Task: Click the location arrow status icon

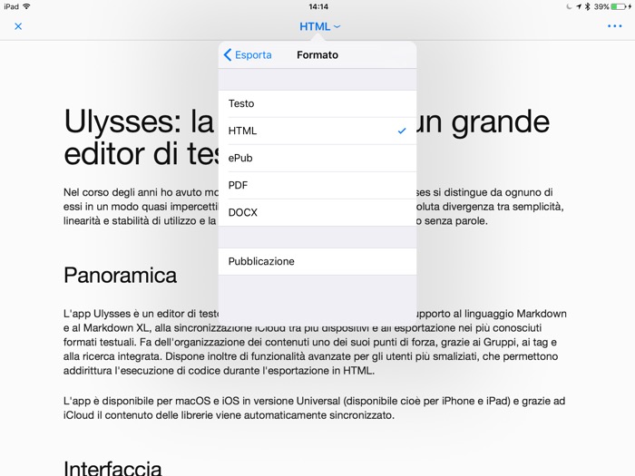Action: click(579, 6)
